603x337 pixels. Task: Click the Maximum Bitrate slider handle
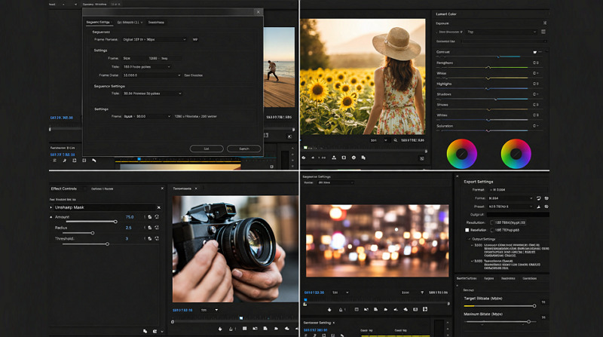coord(529,322)
